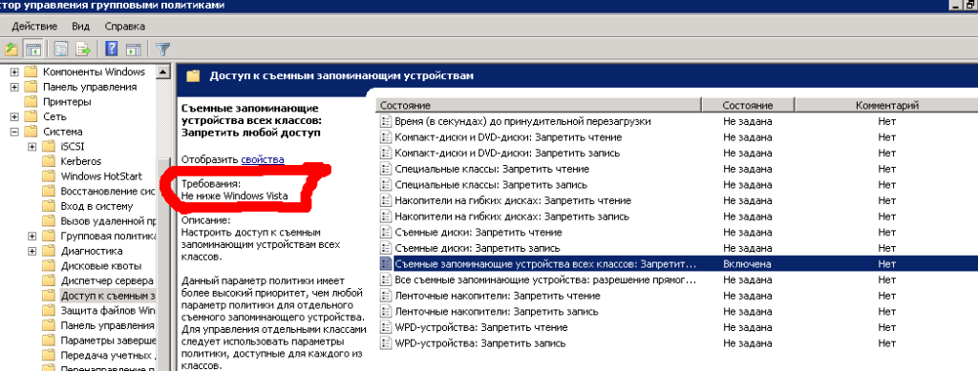Click policy icon of WPD-устройства: Запретить чтение
Screen dimensions: 978x371
click(x=386, y=327)
